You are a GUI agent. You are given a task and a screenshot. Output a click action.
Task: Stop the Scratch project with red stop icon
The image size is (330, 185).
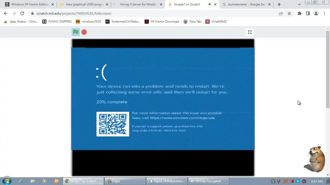point(84,32)
